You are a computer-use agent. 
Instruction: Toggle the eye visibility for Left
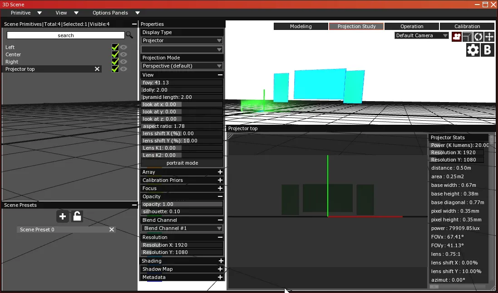[x=123, y=47]
